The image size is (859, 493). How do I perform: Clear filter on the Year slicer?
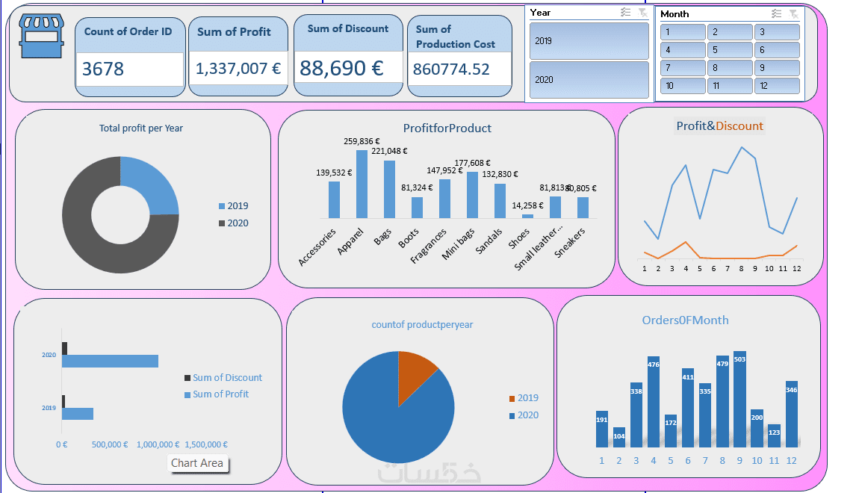pyautogui.click(x=642, y=13)
